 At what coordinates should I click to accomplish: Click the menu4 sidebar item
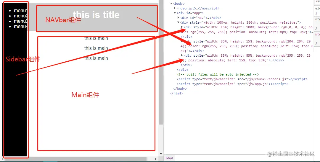point(20,27)
